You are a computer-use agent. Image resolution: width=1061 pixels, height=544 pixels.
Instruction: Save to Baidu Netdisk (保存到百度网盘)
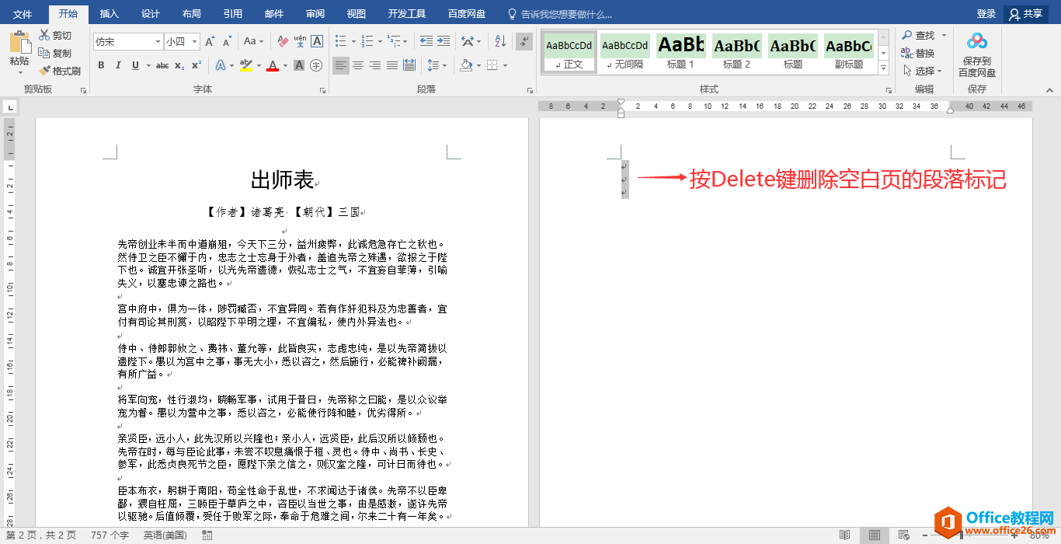pyautogui.click(x=976, y=54)
